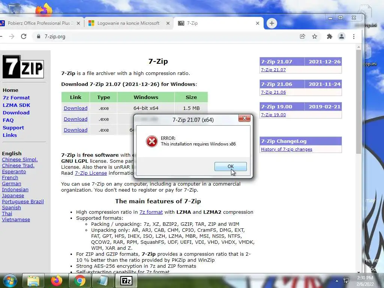The width and height of the screenshot is (384, 288).
Task: Show hidden tray icons arrow
Action: [x=337, y=281]
